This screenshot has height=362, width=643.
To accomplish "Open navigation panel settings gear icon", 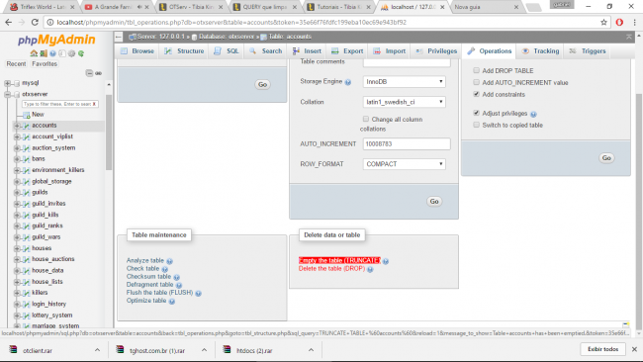I will (72, 53).
